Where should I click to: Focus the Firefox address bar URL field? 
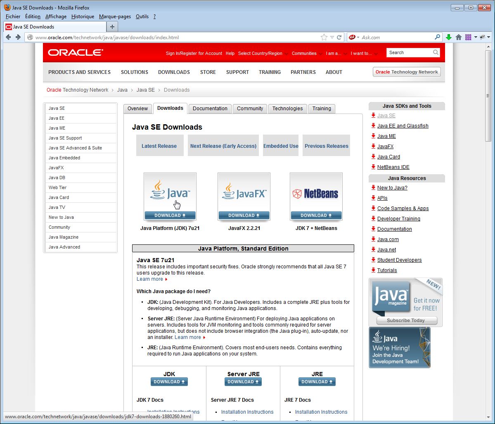click(177, 37)
